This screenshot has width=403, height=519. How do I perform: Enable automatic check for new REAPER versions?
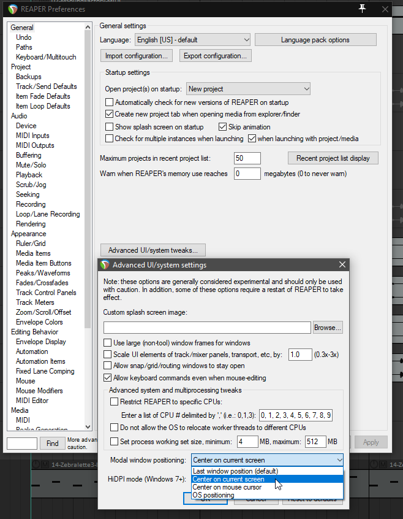click(x=110, y=102)
